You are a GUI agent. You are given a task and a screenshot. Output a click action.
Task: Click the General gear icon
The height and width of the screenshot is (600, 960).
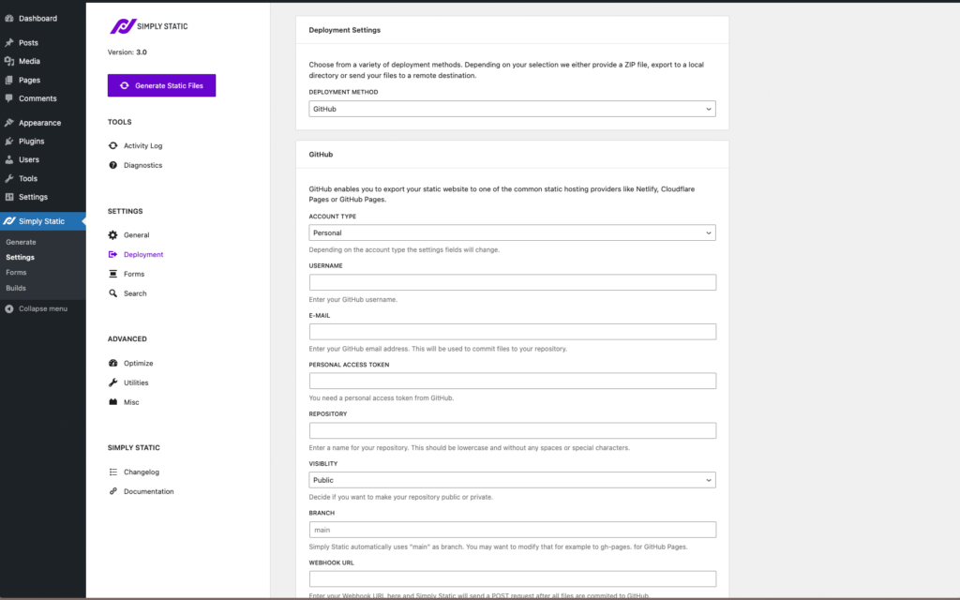[112, 235]
